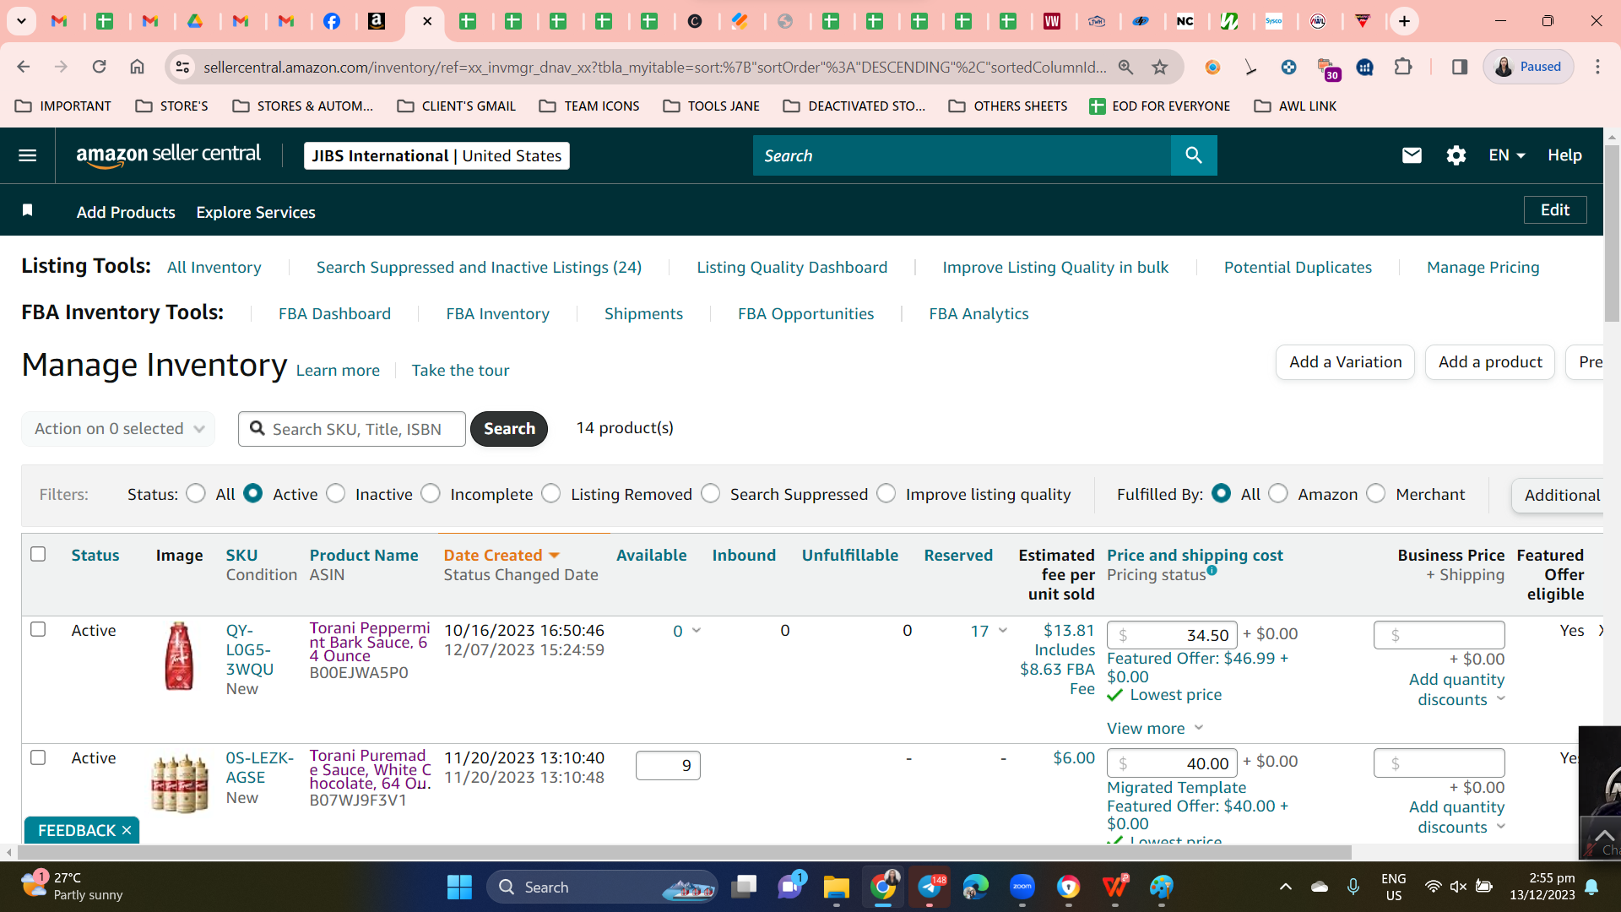
Task: Go to All Inventory listing tool
Action: (x=214, y=267)
